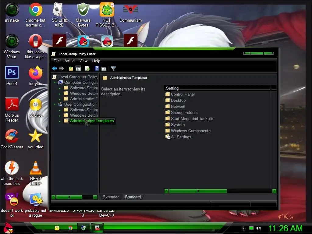Open 'SO LIT!!! AIRE' solitaire icon
The height and width of the screenshot is (234, 312).
coord(59,15)
